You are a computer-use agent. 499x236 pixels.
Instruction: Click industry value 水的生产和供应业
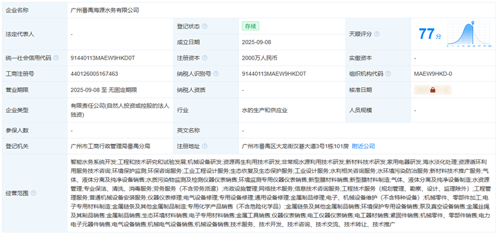(x=264, y=111)
